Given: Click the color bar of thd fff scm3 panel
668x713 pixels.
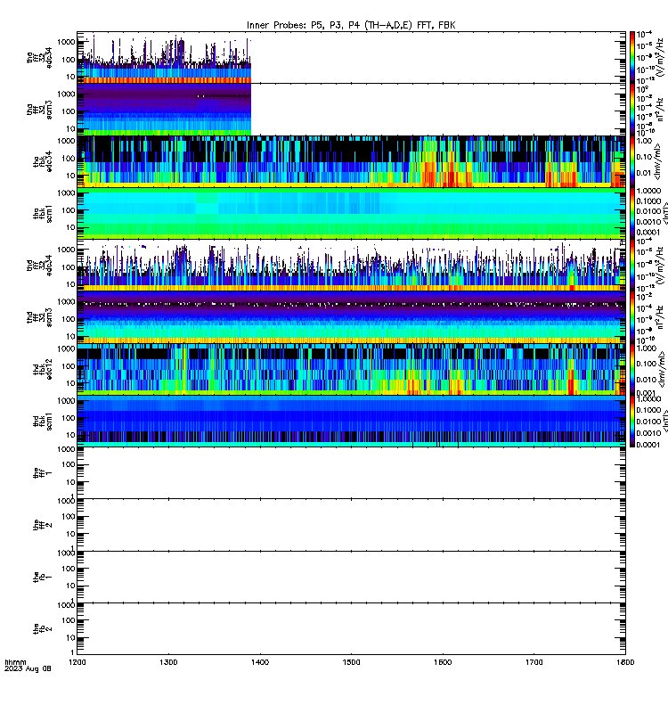Looking at the screenshot, I should 632,317.
